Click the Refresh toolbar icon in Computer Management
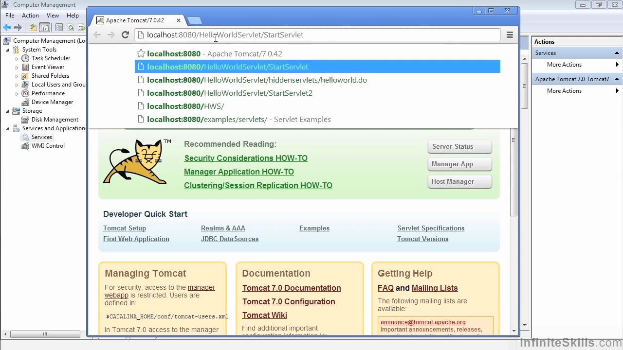 71,28
